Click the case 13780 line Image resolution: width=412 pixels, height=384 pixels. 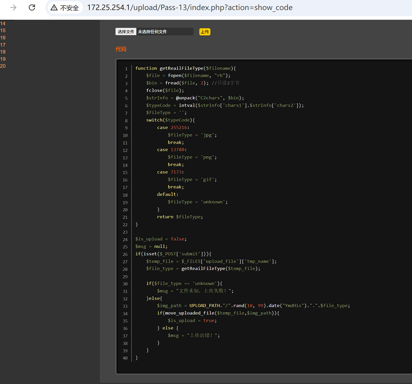[x=172, y=150]
